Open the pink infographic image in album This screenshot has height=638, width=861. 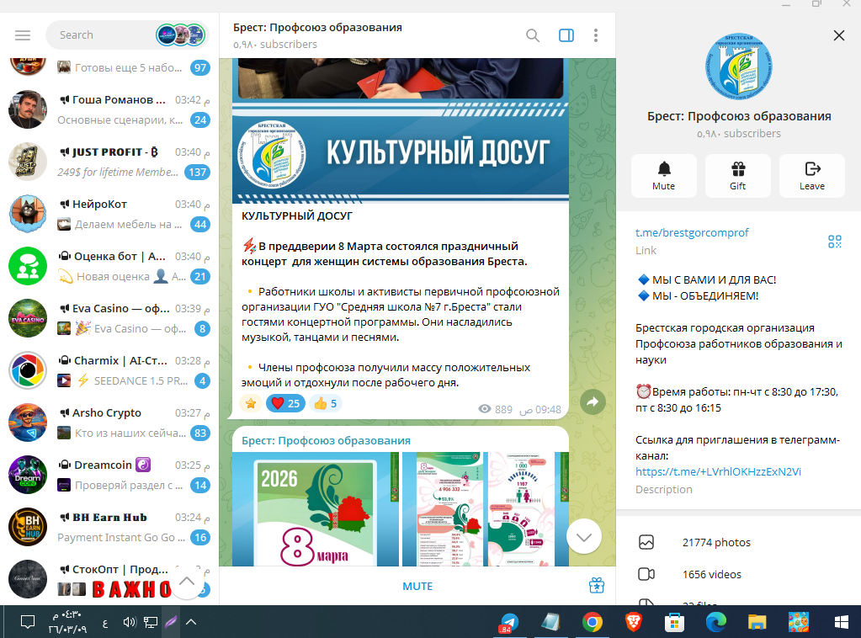click(x=486, y=509)
